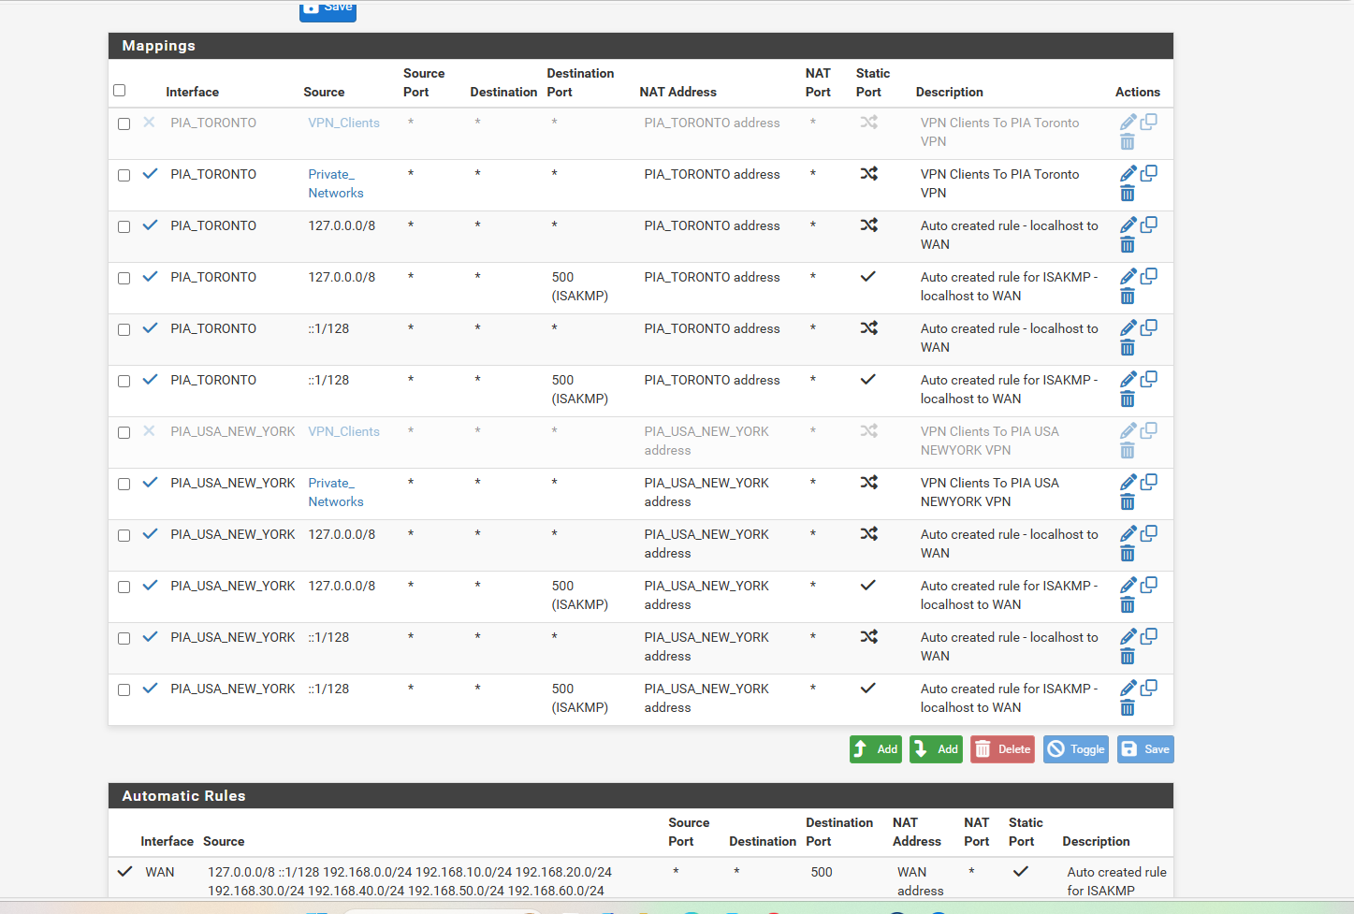Select checkbox for PIA_TORONTO ::1/128 ISAKMP row
The image size is (1354, 914).
[124, 381]
